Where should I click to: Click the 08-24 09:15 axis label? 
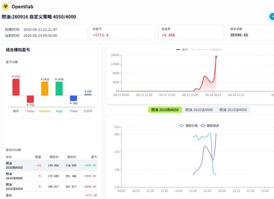[213, 95]
